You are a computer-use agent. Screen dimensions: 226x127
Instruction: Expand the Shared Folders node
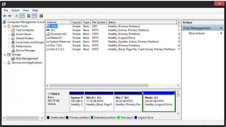9,38
